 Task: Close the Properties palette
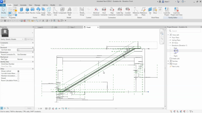coord(33,27)
